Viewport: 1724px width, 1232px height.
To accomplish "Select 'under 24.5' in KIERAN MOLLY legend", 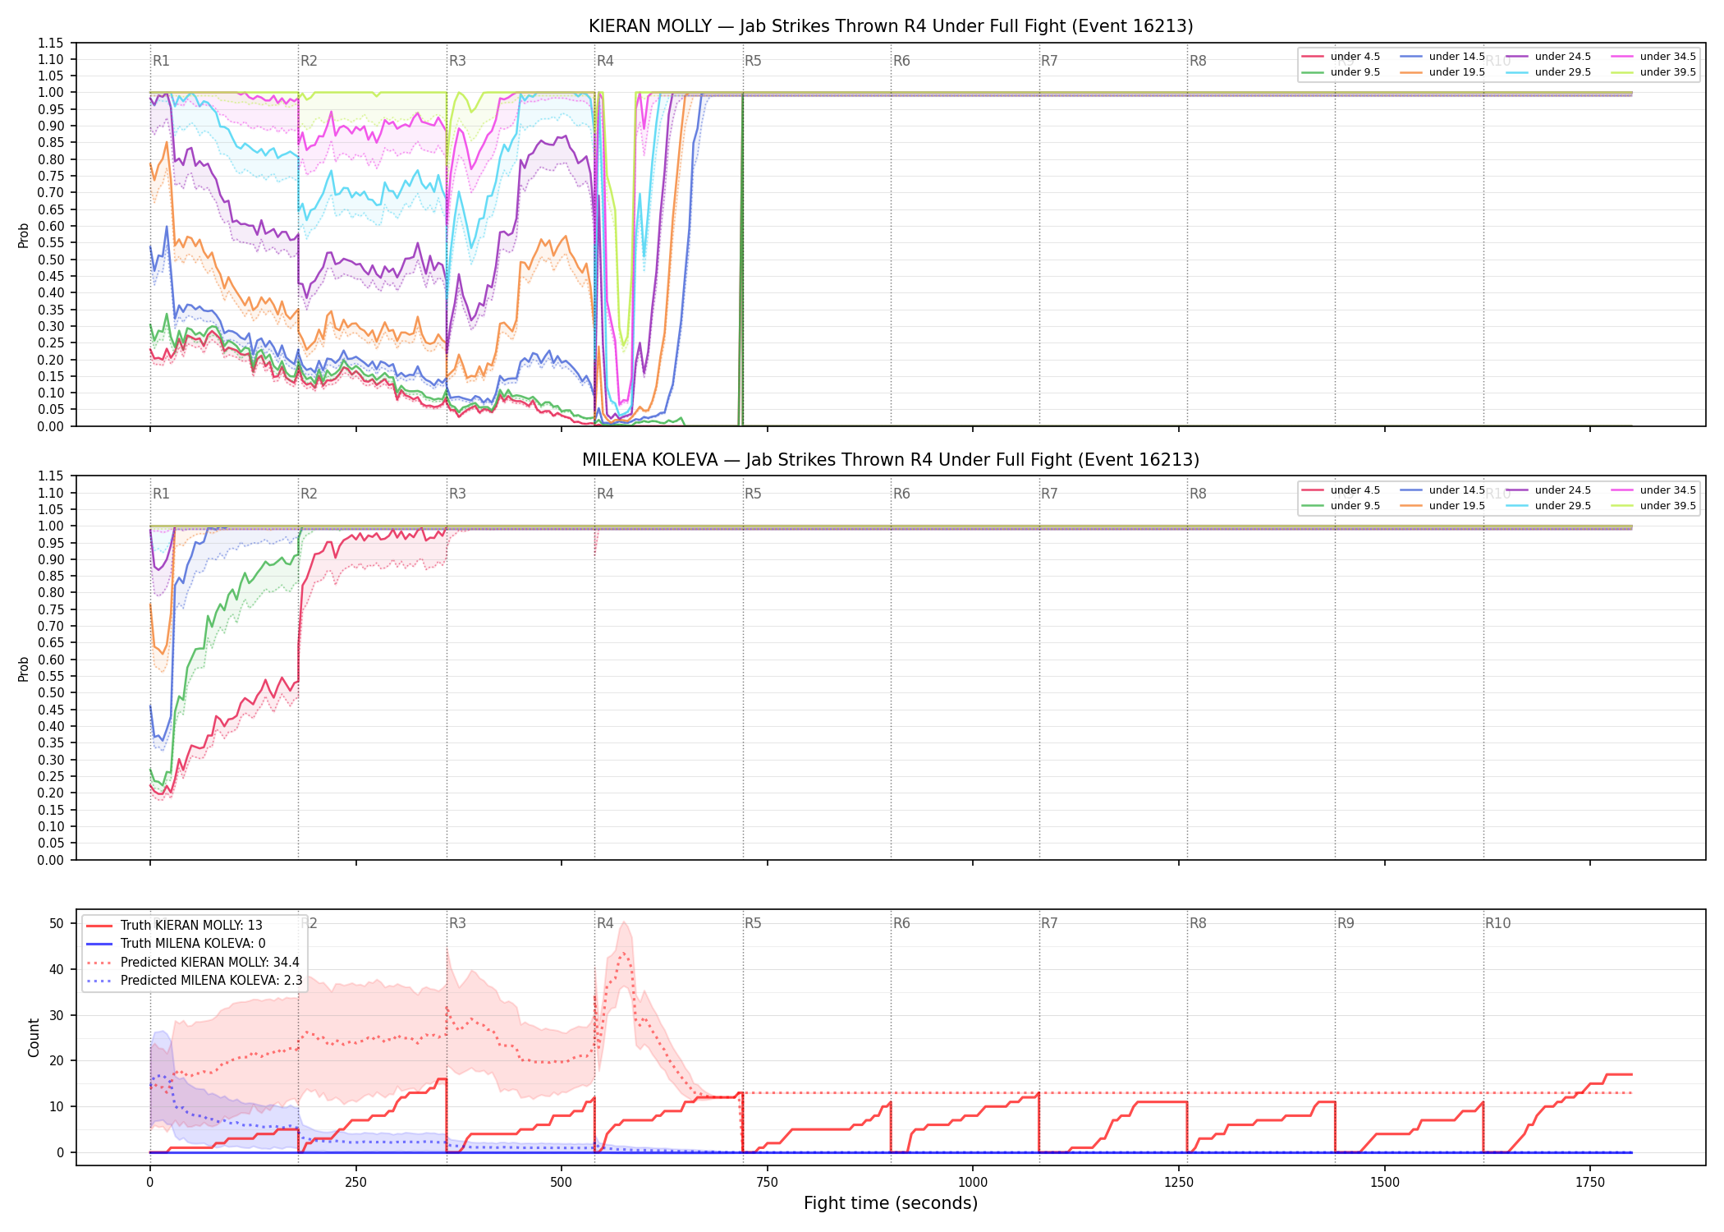I will (x=1548, y=57).
